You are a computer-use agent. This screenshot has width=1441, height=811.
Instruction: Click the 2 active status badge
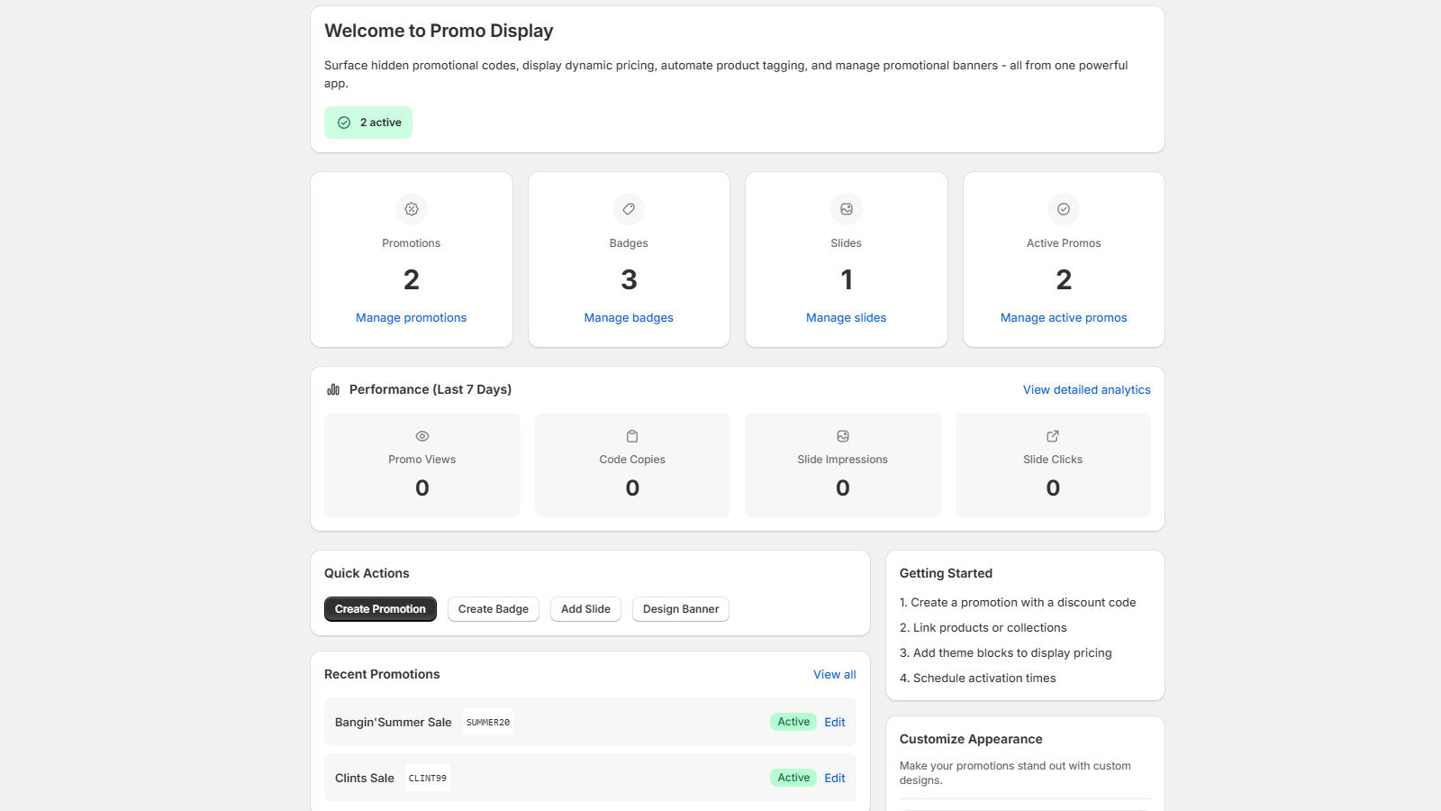click(x=368, y=122)
